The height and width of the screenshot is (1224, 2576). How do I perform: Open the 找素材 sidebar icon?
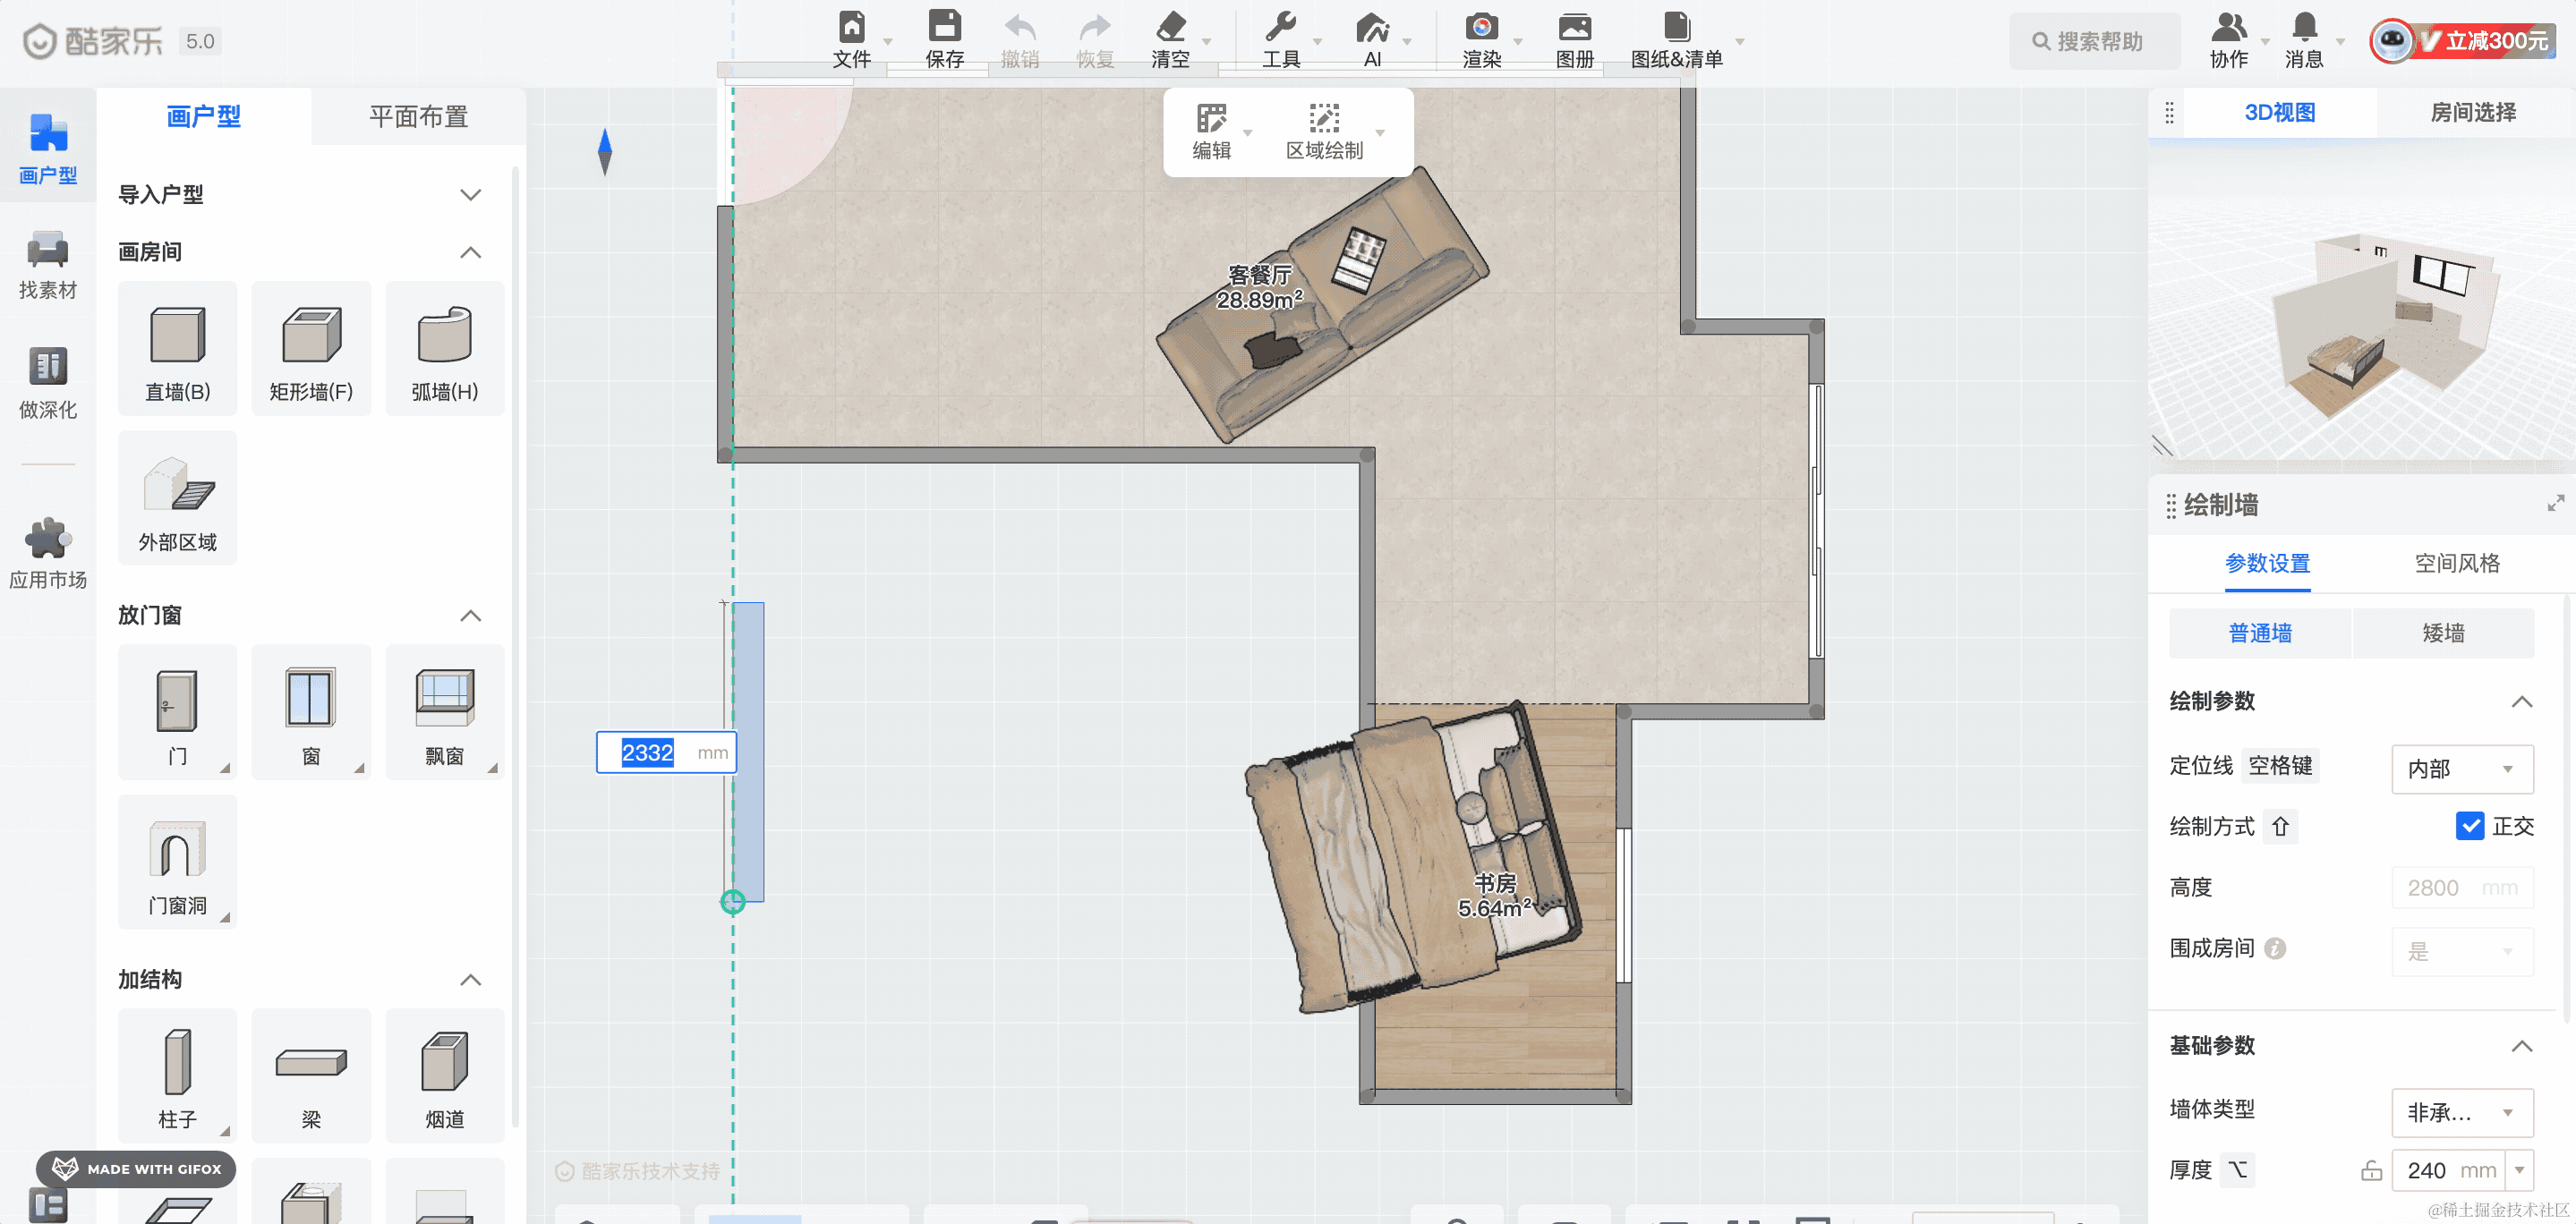(x=47, y=250)
